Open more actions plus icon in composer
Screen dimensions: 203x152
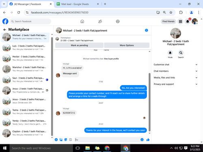coord(56,139)
